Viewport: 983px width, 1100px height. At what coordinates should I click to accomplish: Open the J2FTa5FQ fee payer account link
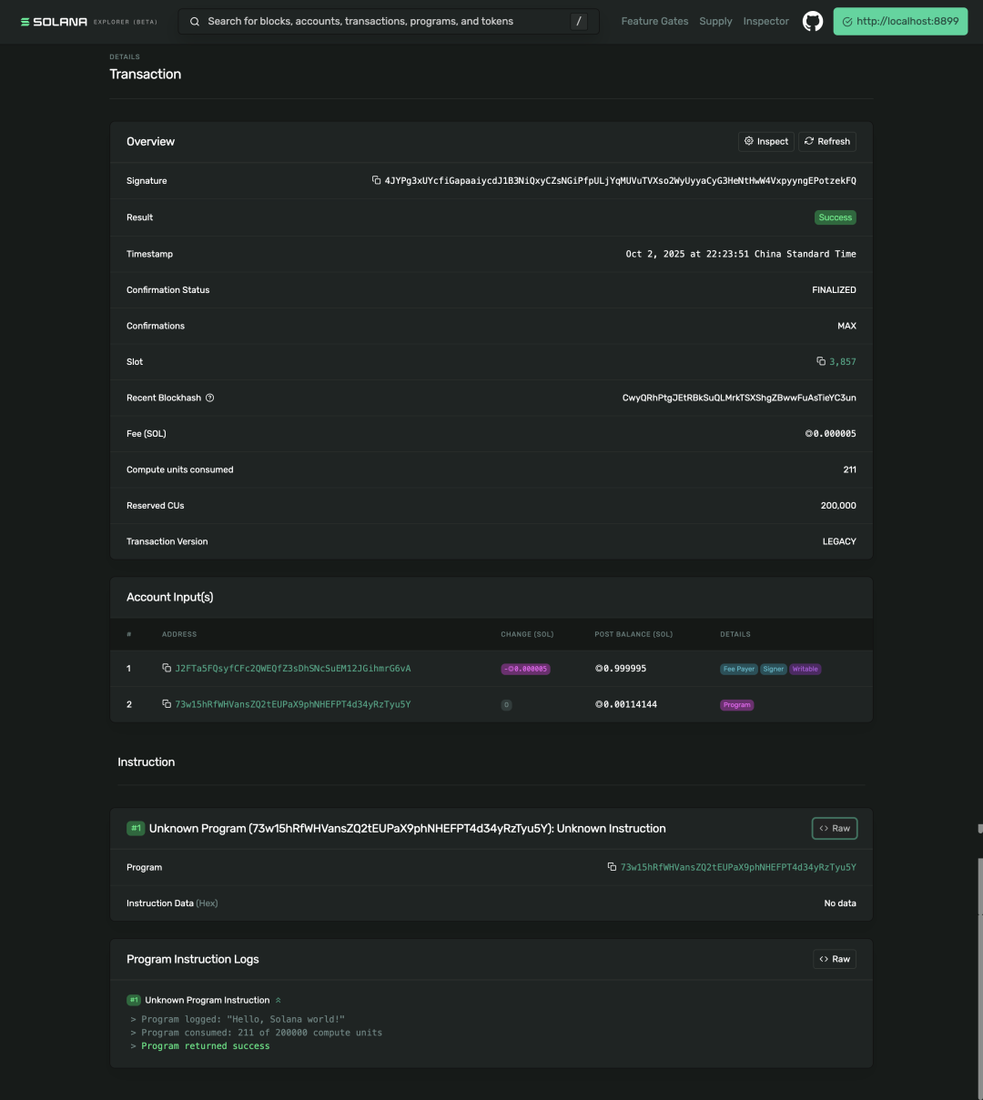(292, 669)
